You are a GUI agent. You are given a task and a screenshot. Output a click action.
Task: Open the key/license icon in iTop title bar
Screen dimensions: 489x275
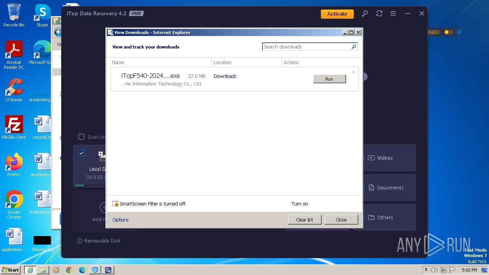(365, 13)
